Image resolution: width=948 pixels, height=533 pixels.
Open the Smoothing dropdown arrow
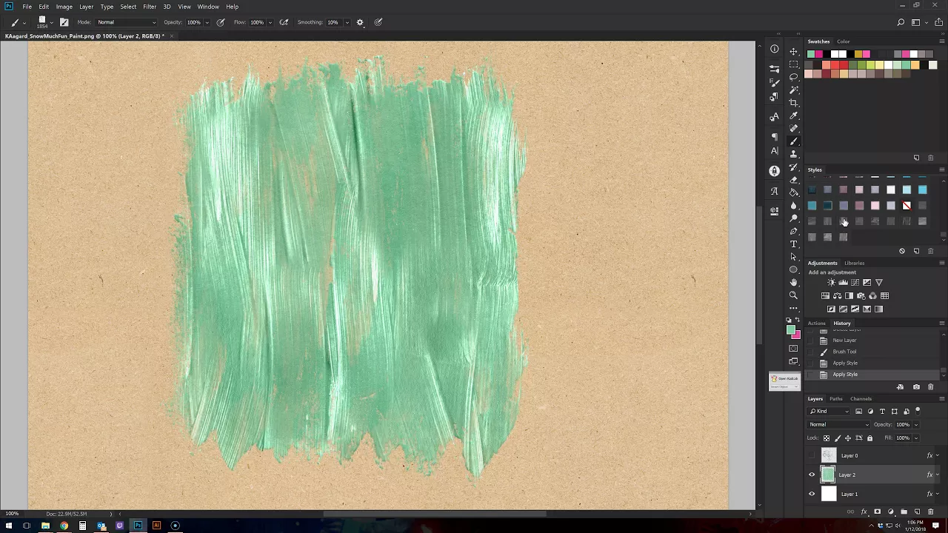(x=346, y=22)
